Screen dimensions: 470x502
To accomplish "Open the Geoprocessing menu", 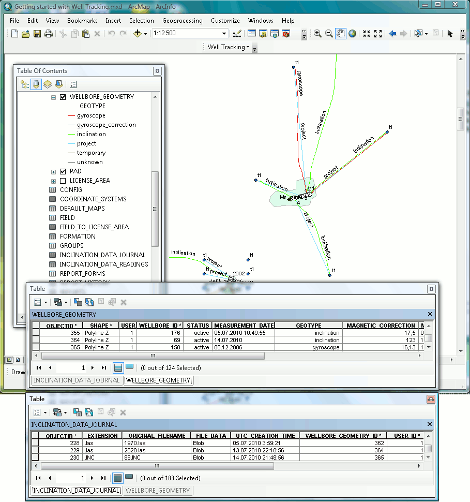I will click(182, 21).
